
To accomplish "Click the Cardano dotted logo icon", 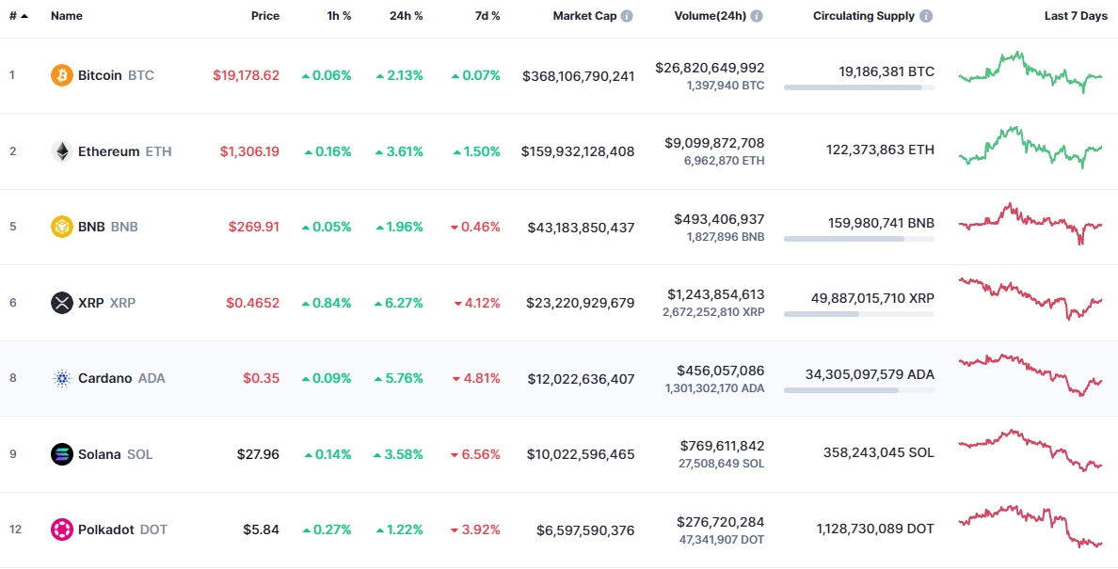I will click(x=62, y=378).
